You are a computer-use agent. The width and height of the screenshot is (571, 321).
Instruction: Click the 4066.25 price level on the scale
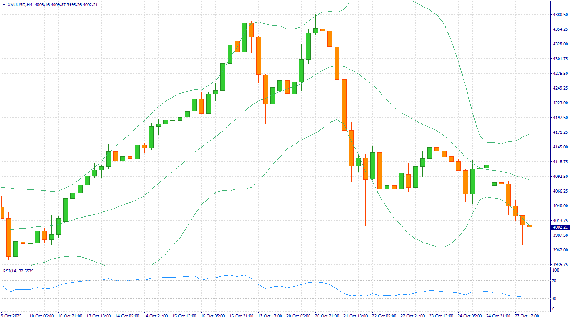[560, 191]
